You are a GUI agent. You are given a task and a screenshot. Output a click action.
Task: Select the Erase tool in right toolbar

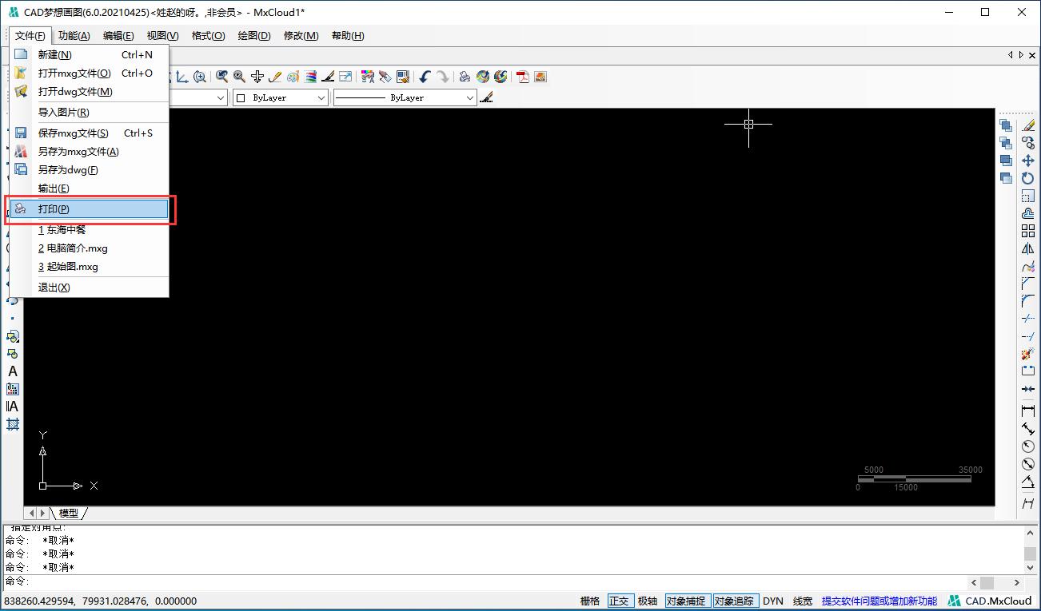[x=1028, y=125]
